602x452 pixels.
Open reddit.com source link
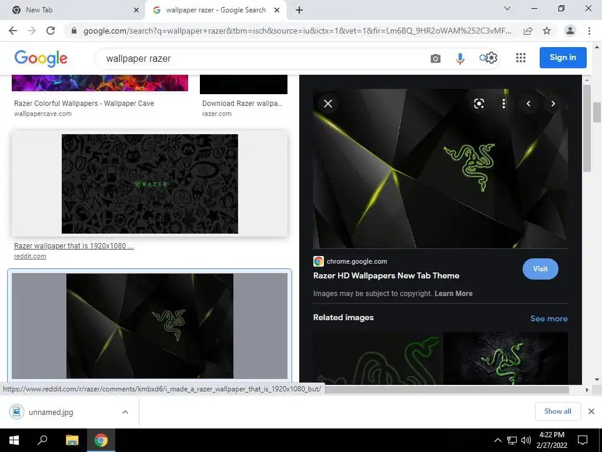(30, 257)
